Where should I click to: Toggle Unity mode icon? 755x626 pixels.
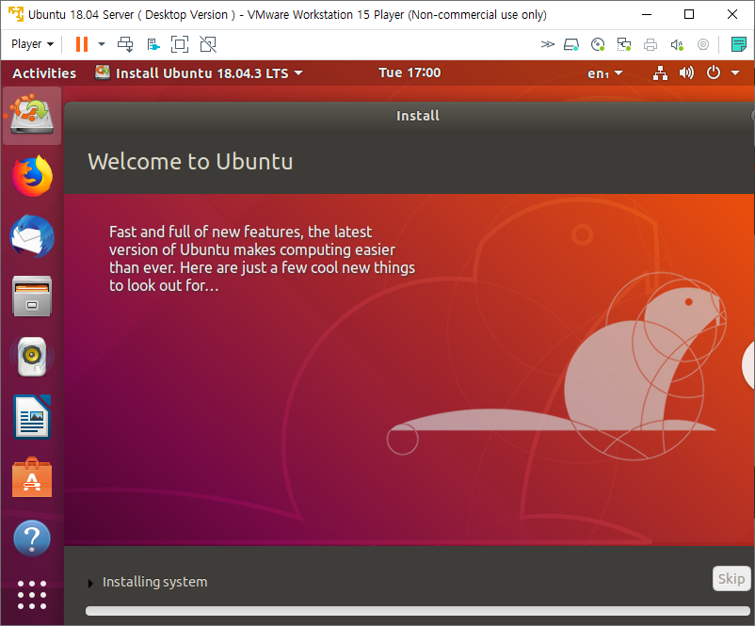pyautogui.click(x=208, y=44)
